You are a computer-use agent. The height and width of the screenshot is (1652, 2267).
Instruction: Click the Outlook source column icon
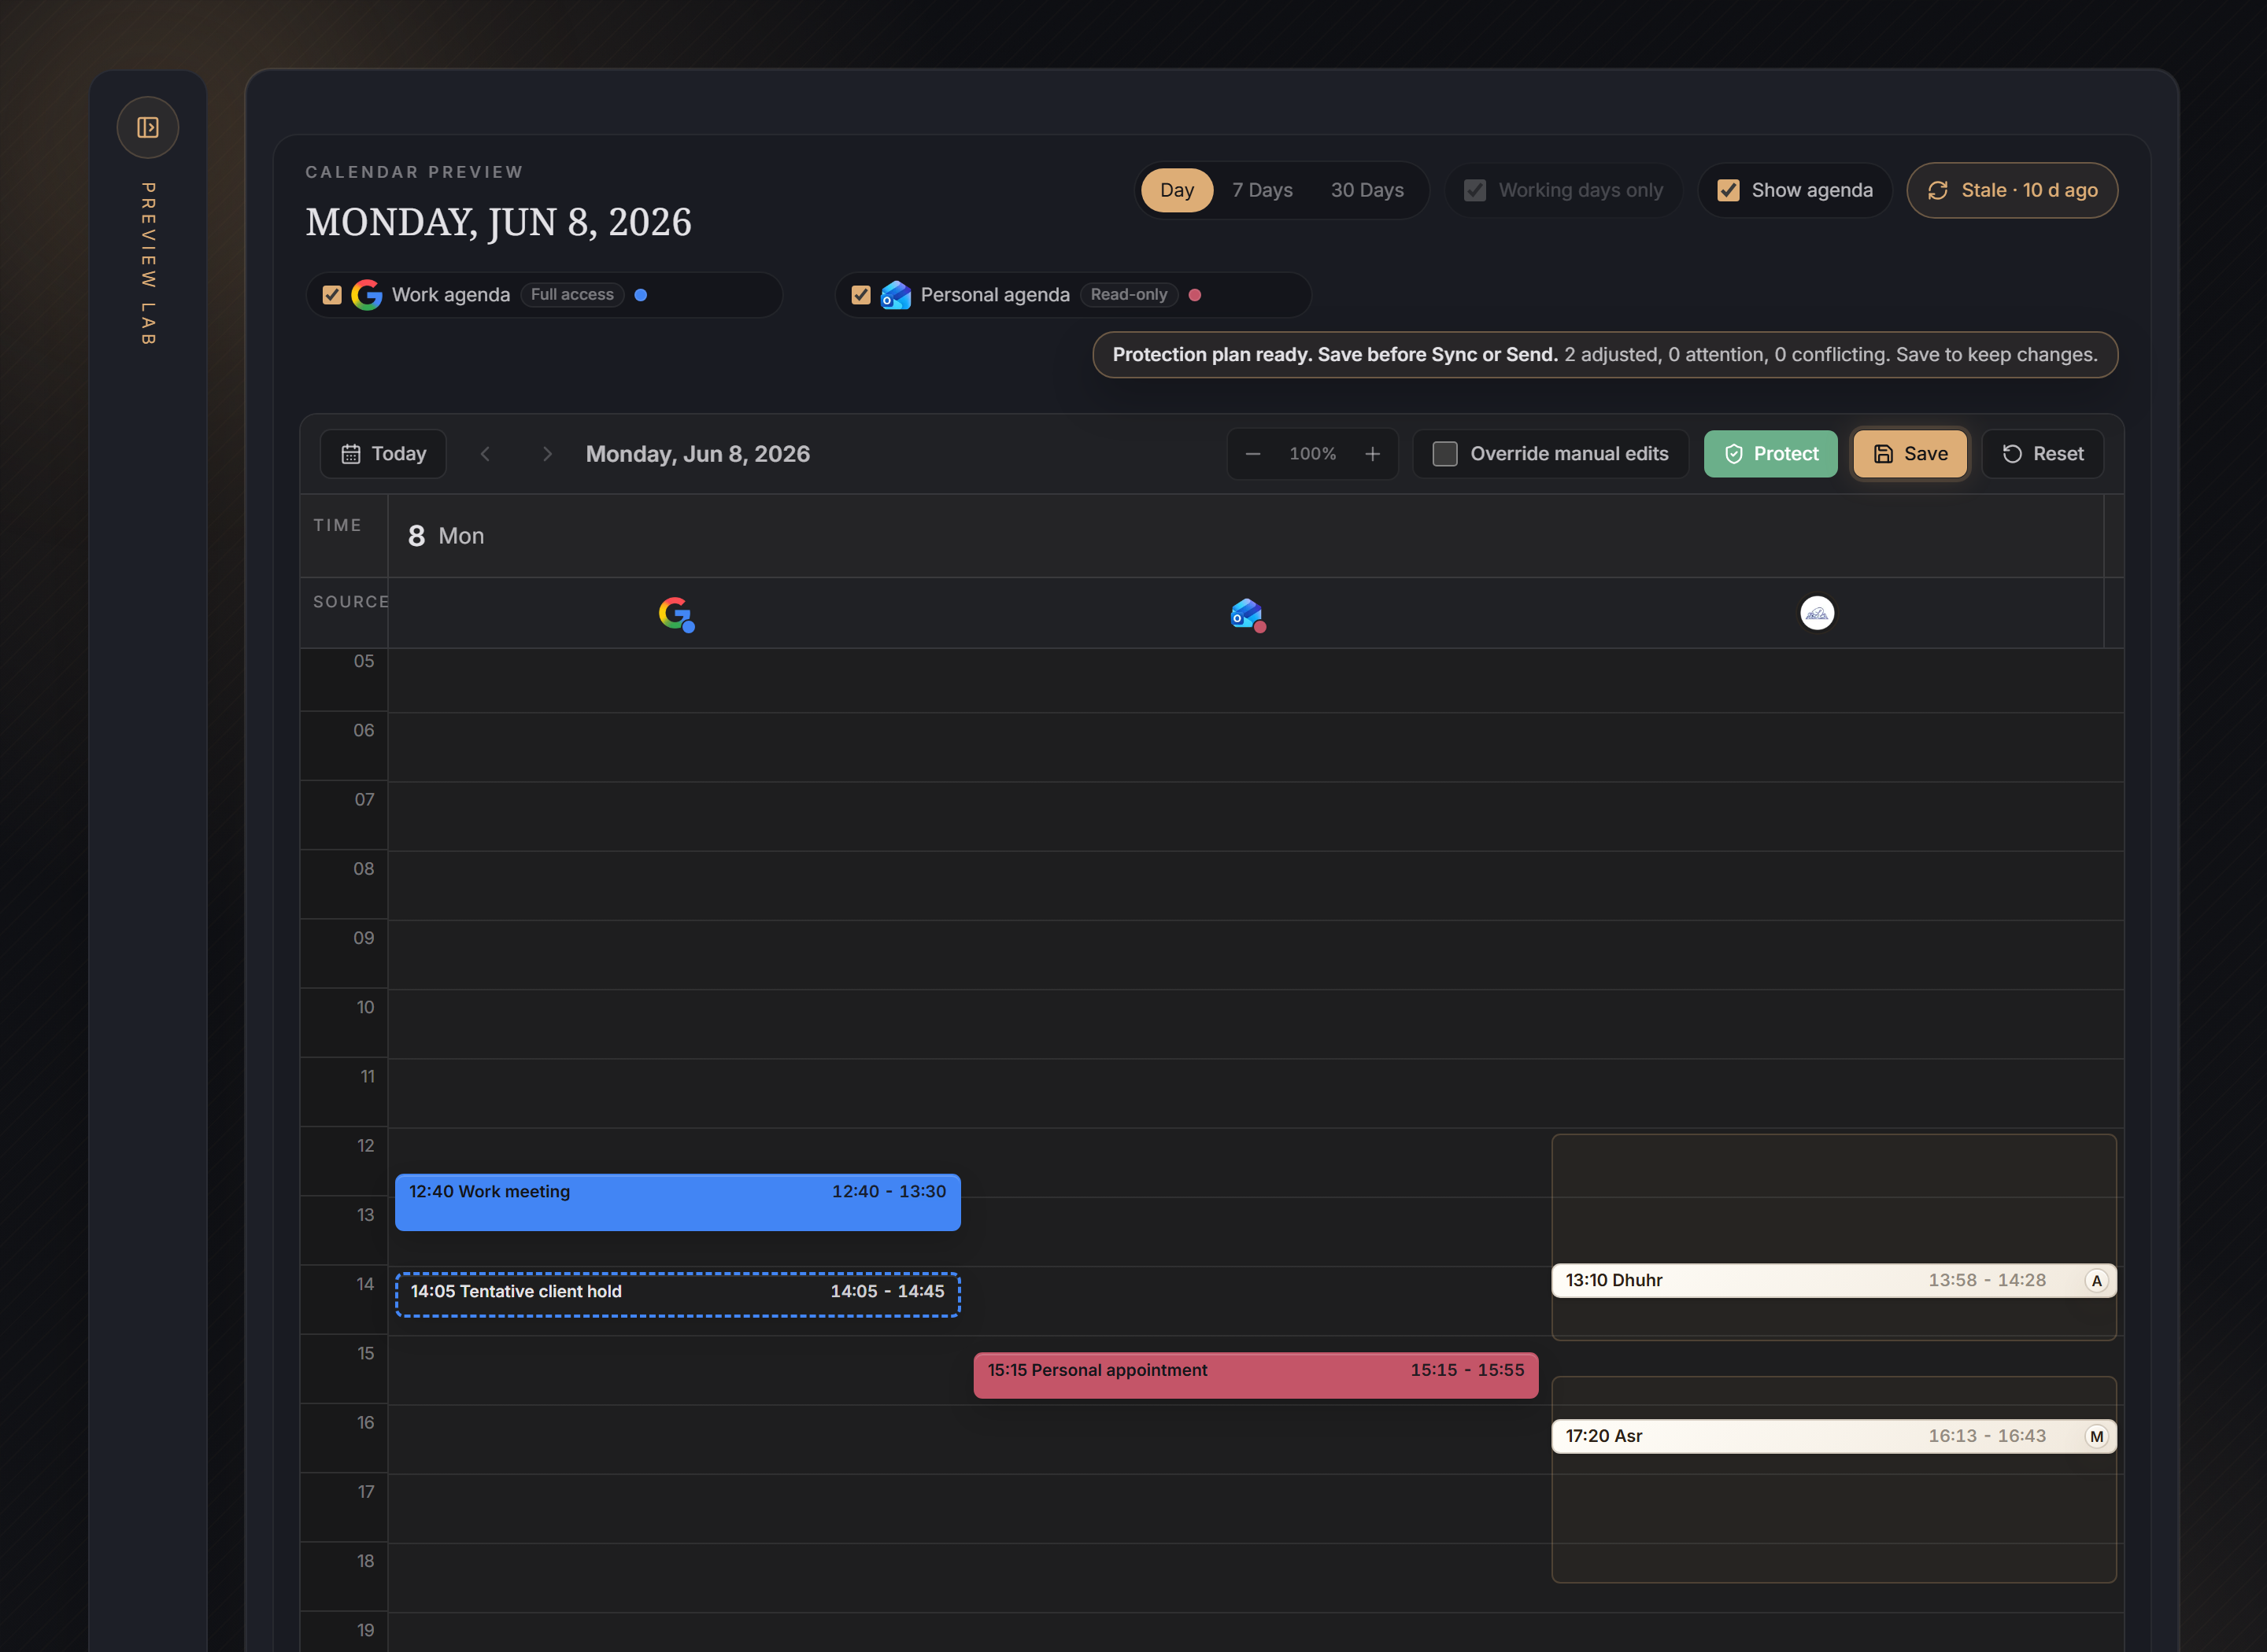[x=1248, y=614]
